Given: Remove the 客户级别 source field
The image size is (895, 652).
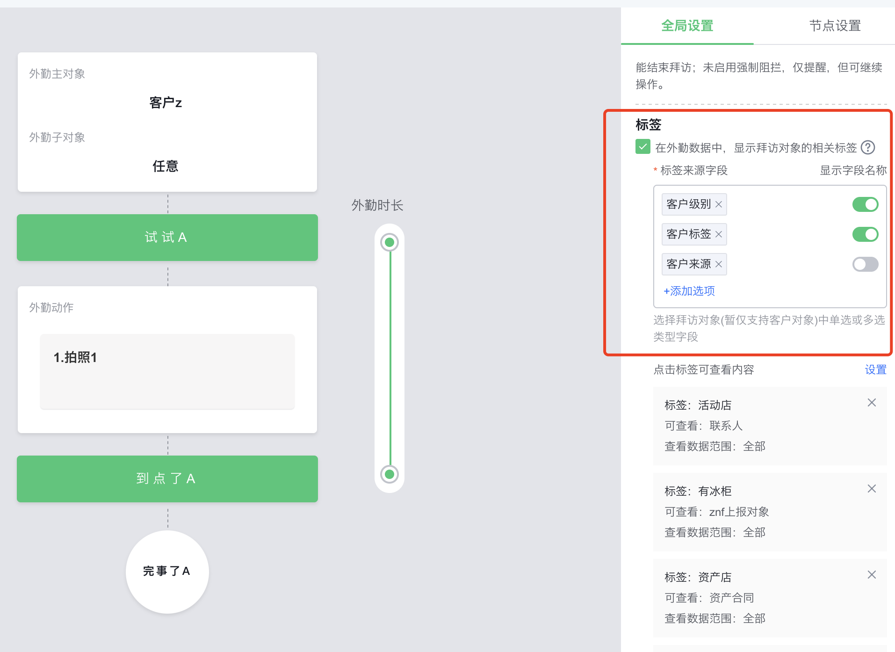Looking at the screenshot, I should [719, 204].
